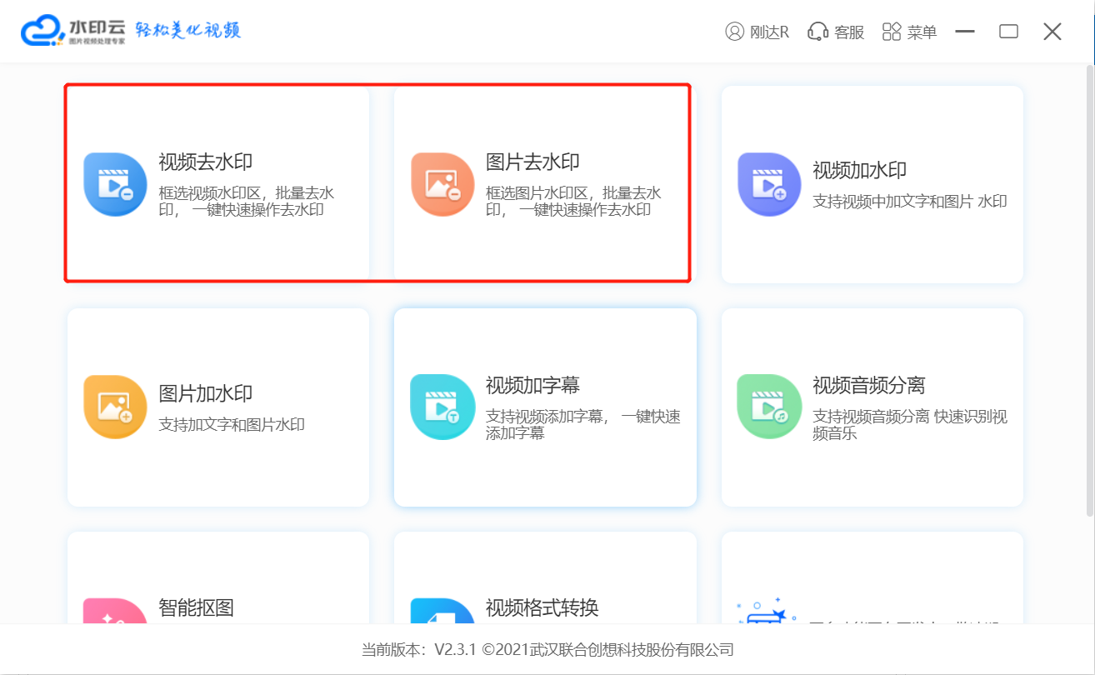Click the customer service headset icon
1095x675 pixels.
tap(817, 32)
